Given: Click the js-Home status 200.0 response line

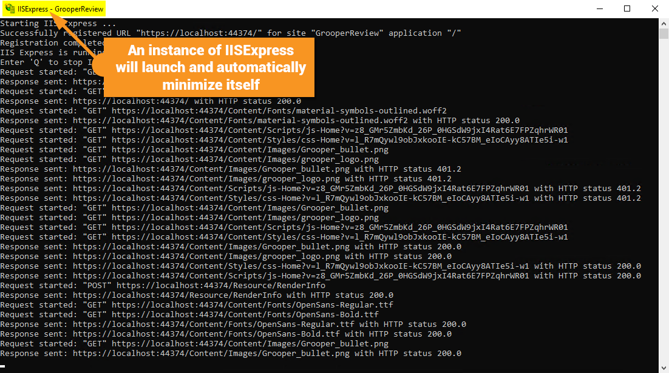Looking at the screenshot, I should coord(321,276).
